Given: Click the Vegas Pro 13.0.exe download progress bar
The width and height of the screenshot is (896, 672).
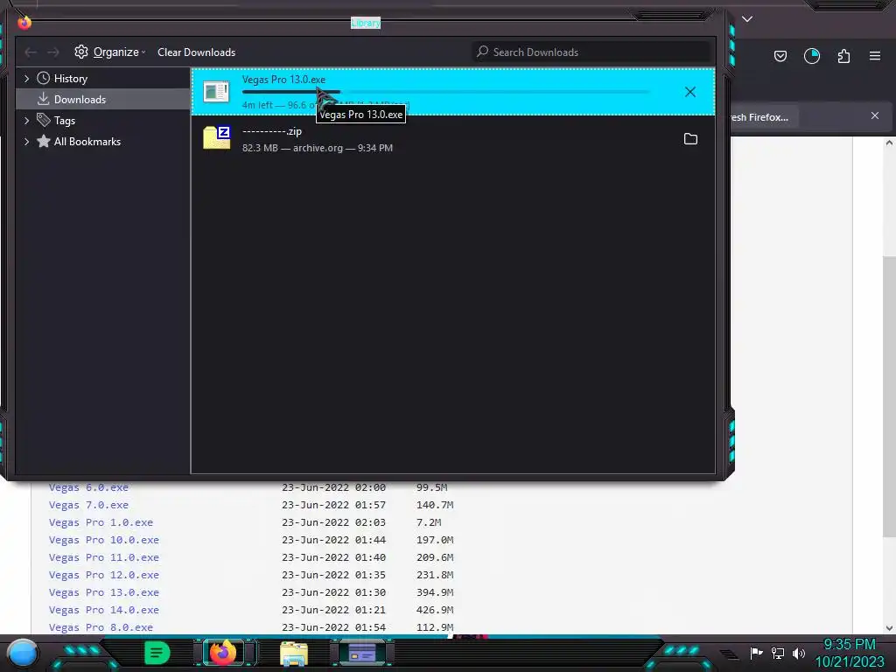Looking at the screenshot, I should click(x=445, y=91).
